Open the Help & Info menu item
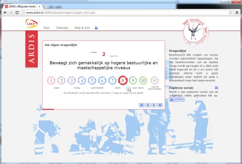The height and width of the screenshot is (164, 242). point(82,28)
